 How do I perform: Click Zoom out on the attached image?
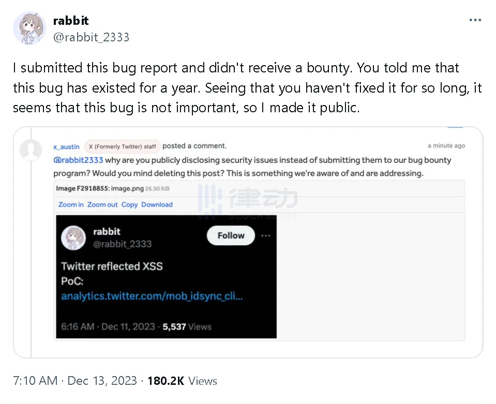[102, 205]
